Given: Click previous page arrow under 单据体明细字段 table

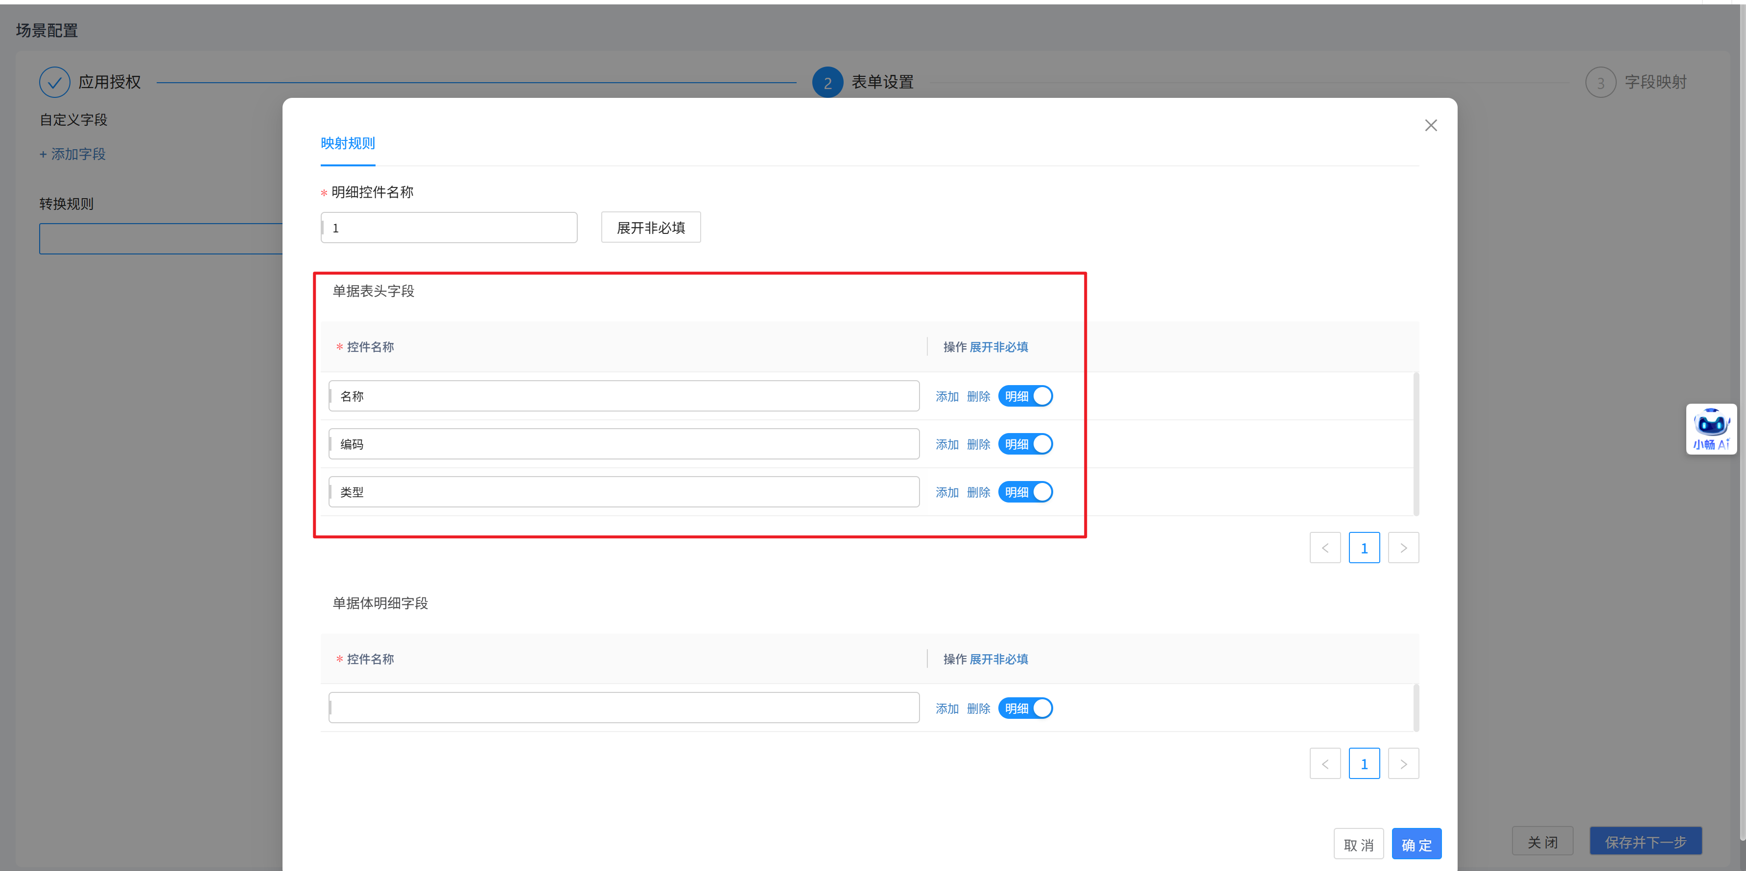Looking at the screenshot, I should (x=1324, y=764).
